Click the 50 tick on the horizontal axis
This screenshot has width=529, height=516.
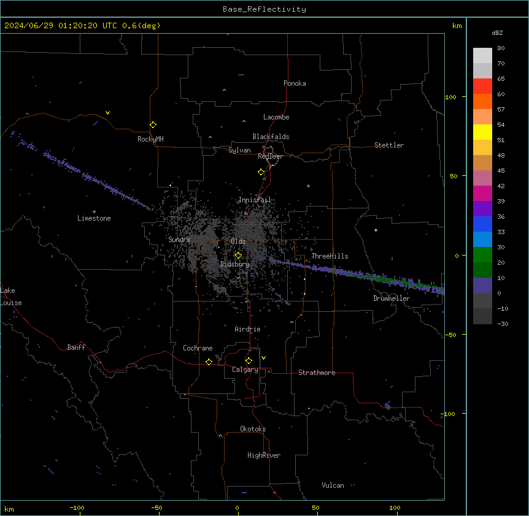pos(315,507)
